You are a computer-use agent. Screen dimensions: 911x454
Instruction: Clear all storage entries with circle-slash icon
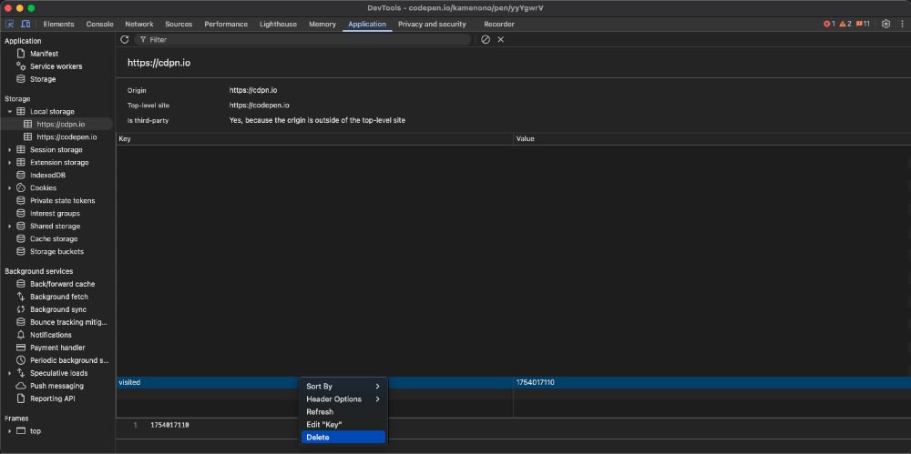tap(486, 39)
